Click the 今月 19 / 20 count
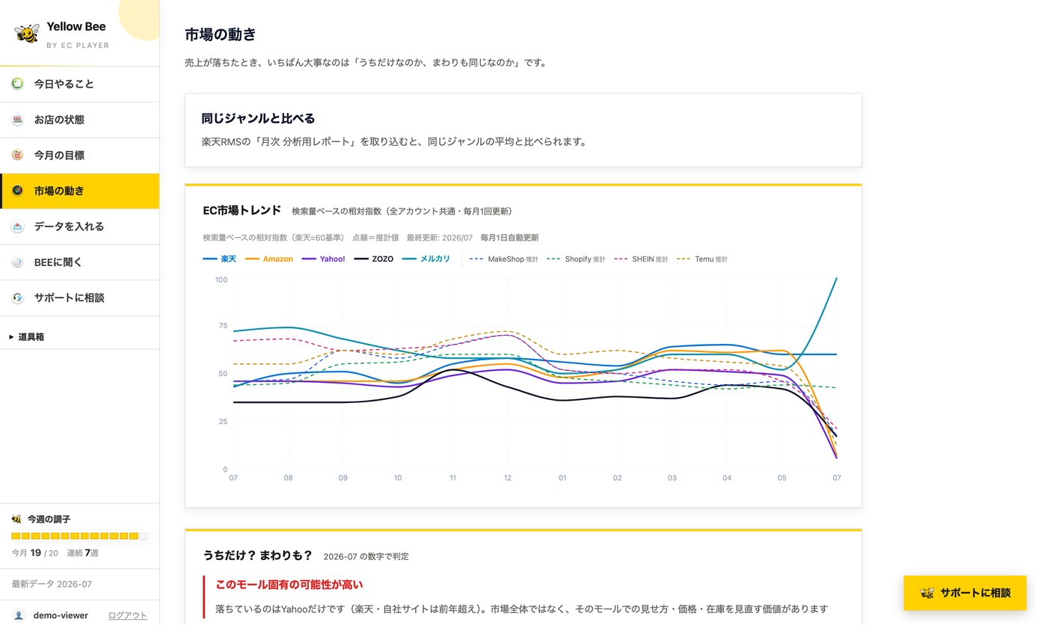The height and width of the screenshot is (625, 1047). click(34, 553)
